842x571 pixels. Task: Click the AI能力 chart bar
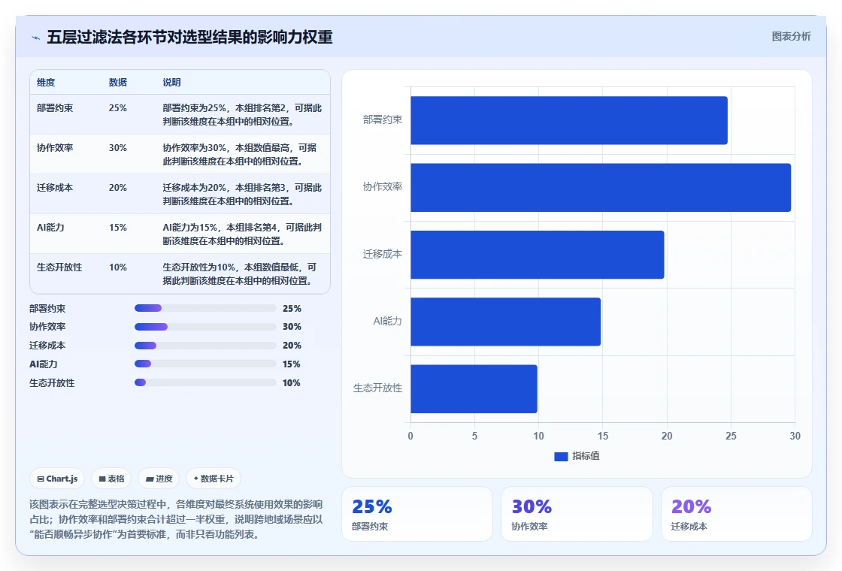[x=505, y=322]
